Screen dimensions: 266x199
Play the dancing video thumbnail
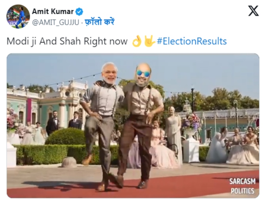coord(133,126)
